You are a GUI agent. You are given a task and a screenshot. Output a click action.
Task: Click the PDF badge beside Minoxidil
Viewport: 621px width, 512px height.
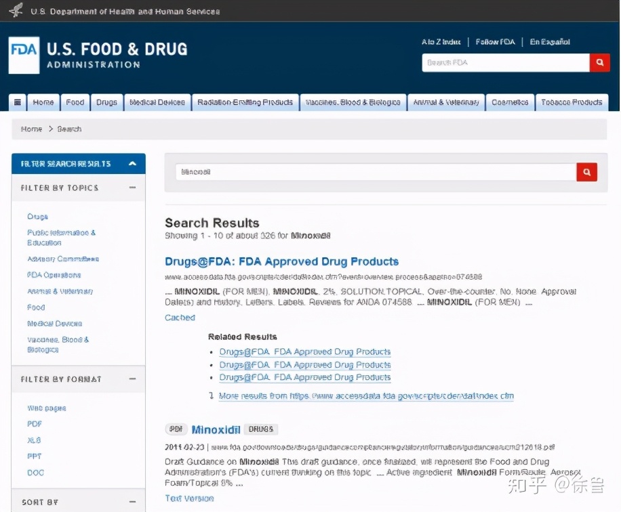point(176,429)
